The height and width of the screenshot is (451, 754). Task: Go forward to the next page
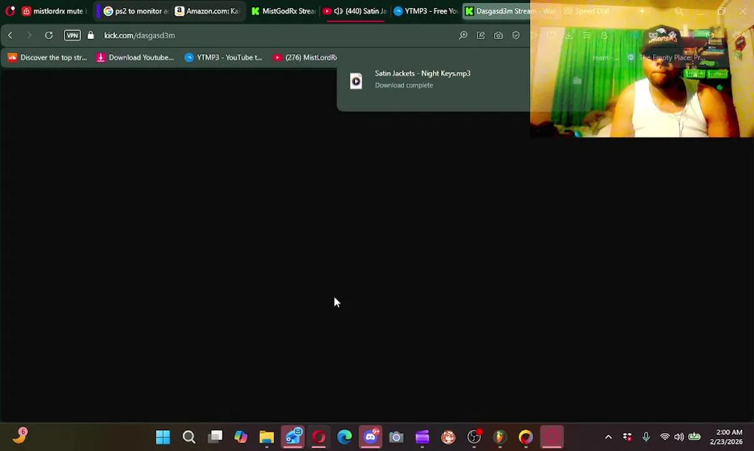(x=29, y=36)
